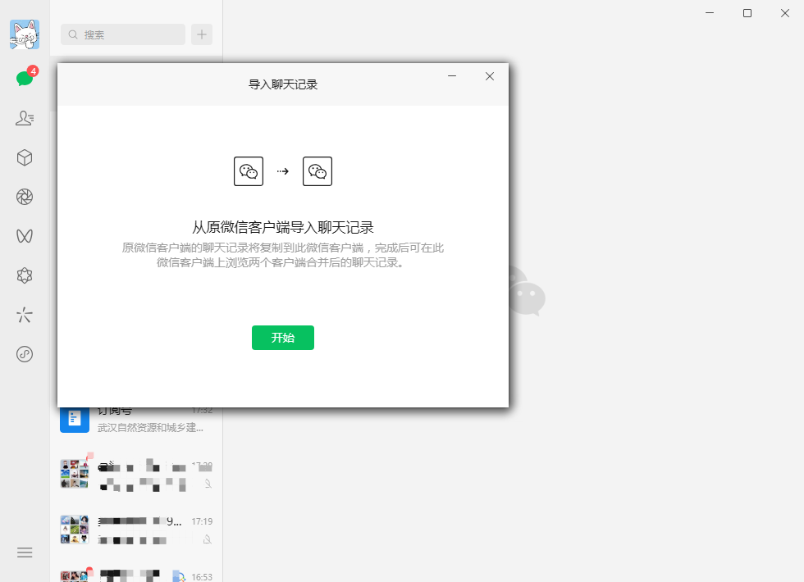Open the Contacts icon in the sidebar
Screen dimensions: 804x582
(24, 118)
